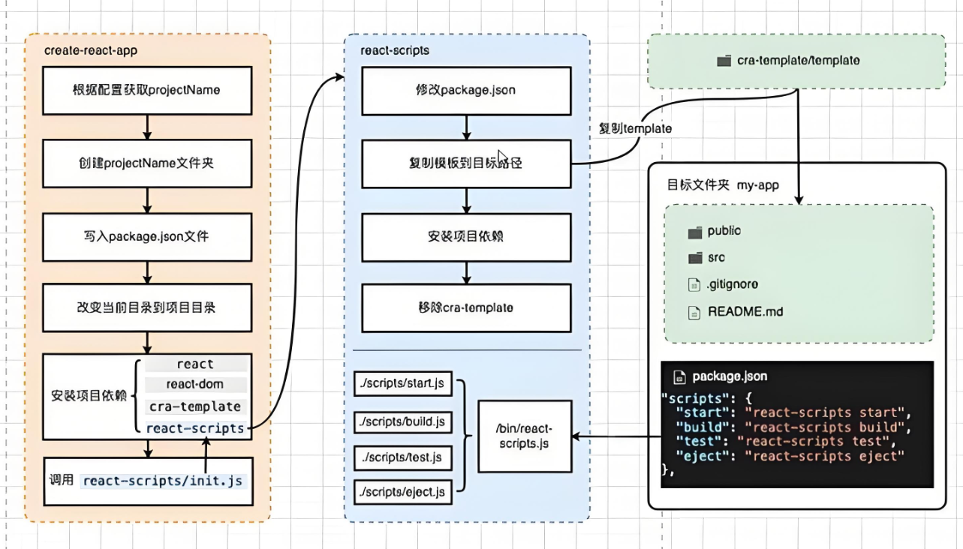Select the '写入package.json文件' box
Viewport: 963px width, 549px height.
click(x=146, y=235)
